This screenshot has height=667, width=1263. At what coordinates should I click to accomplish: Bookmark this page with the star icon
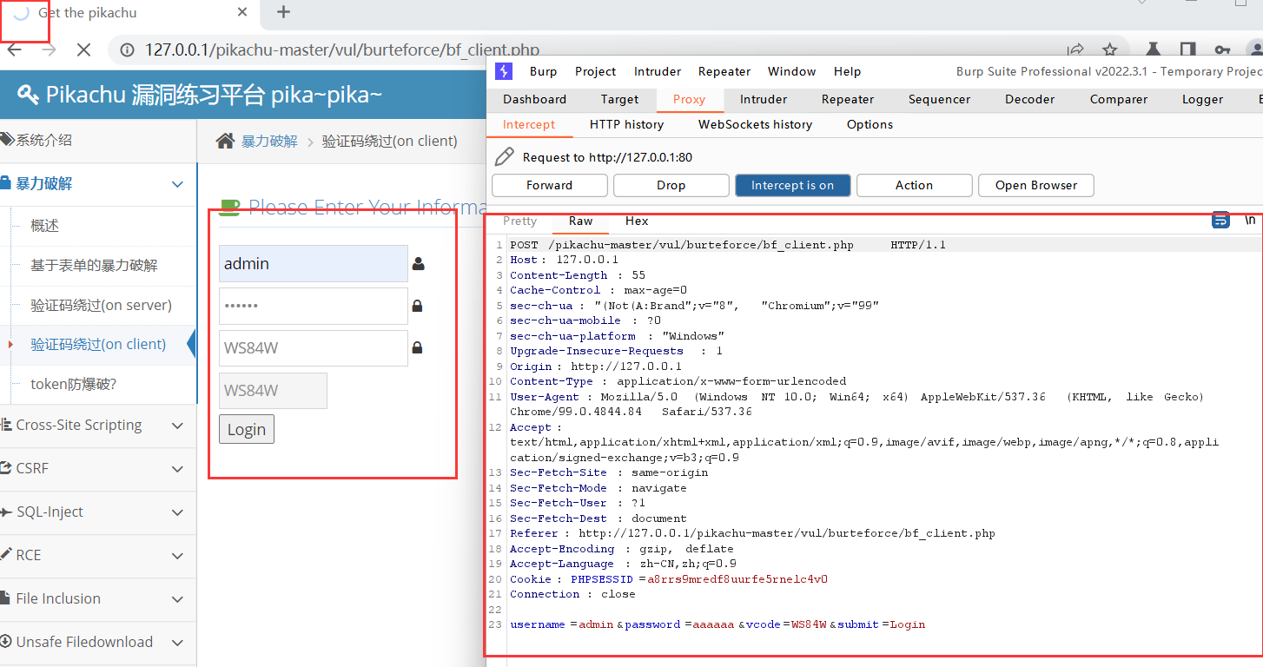pyautogui.click(x=1109, y=50)
